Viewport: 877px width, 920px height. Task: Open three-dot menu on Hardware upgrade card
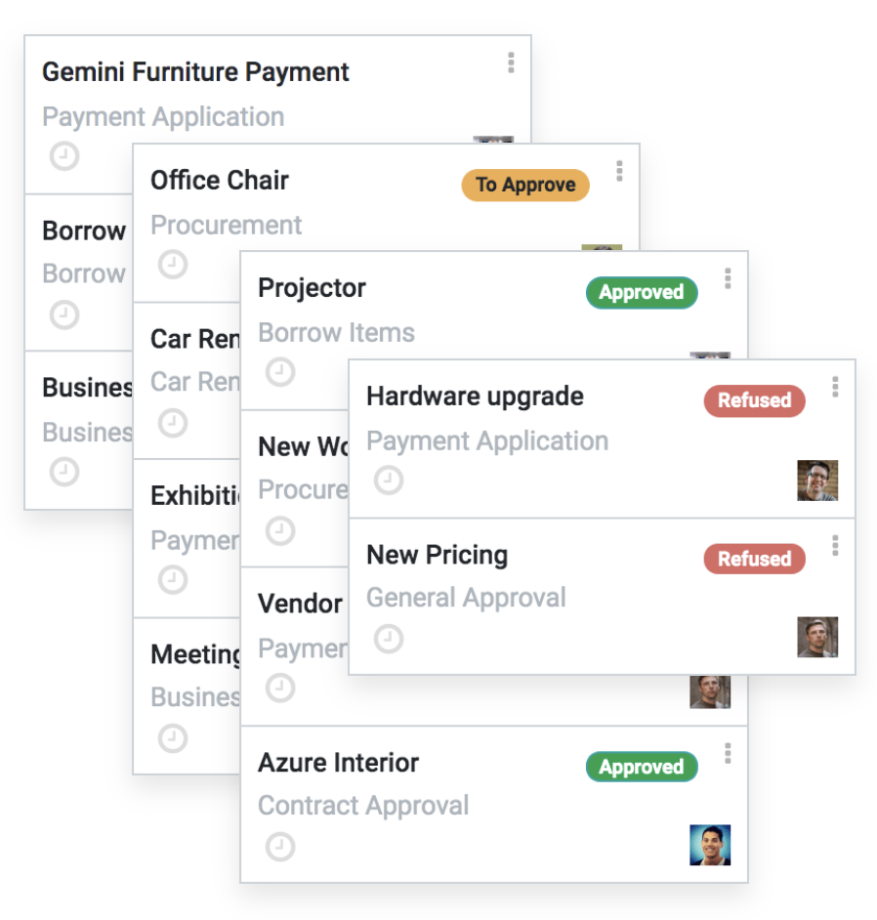point(835,388)
